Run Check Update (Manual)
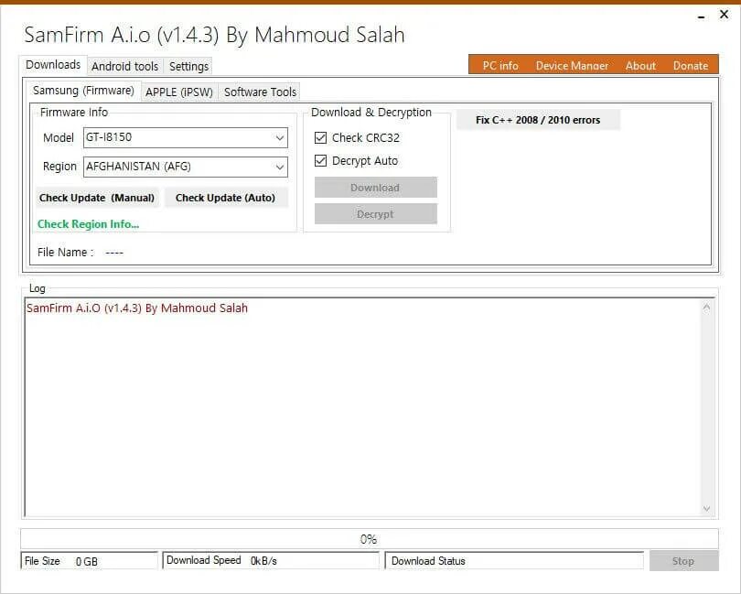The image size is (741, 594). coord(97,198)
